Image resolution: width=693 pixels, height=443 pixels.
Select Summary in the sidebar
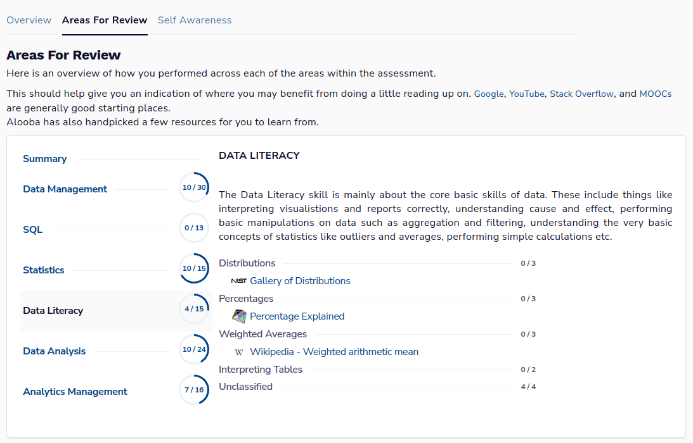[44, 159]
